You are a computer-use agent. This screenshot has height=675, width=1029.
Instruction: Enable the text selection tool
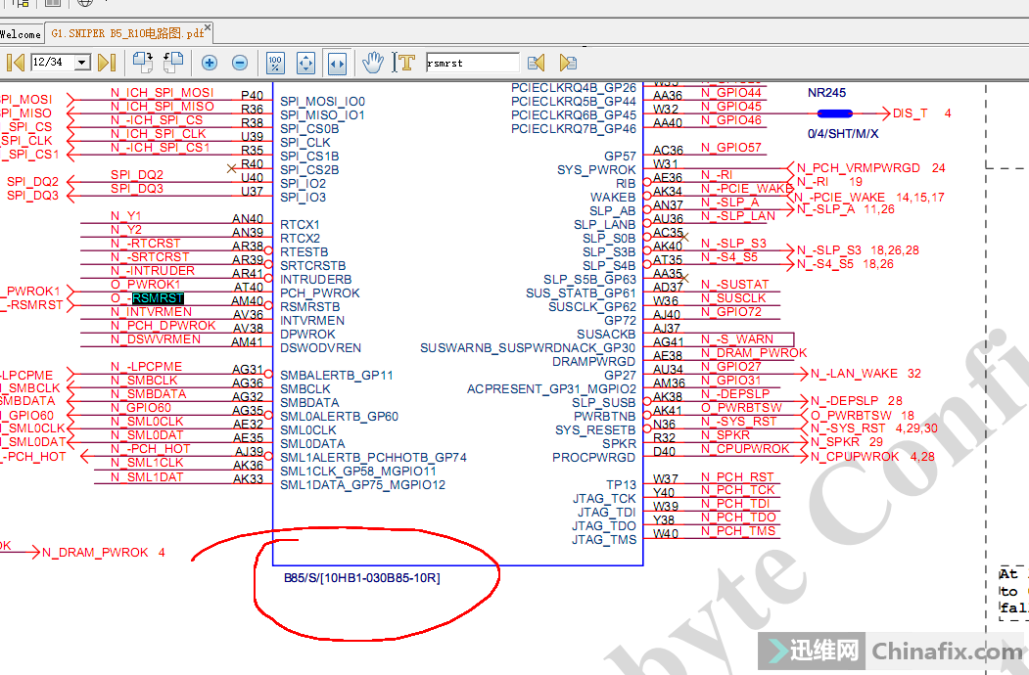tap(404, 63)
